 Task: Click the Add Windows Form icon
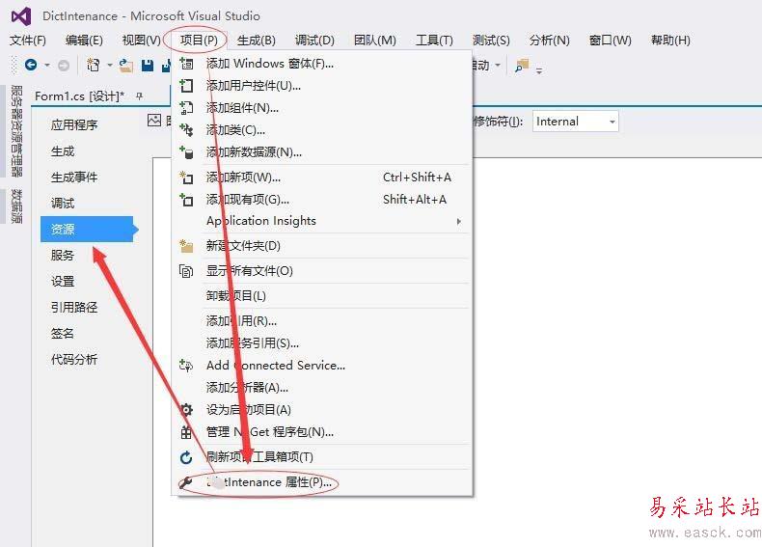pyautogui.click(x=186, y=64)
